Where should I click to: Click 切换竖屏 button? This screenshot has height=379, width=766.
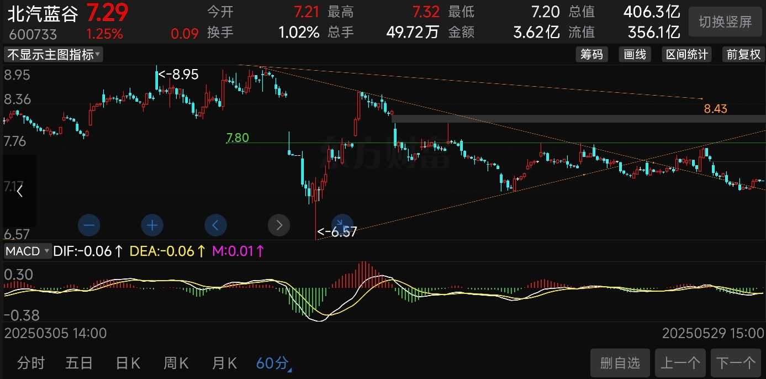pos(725,22)
